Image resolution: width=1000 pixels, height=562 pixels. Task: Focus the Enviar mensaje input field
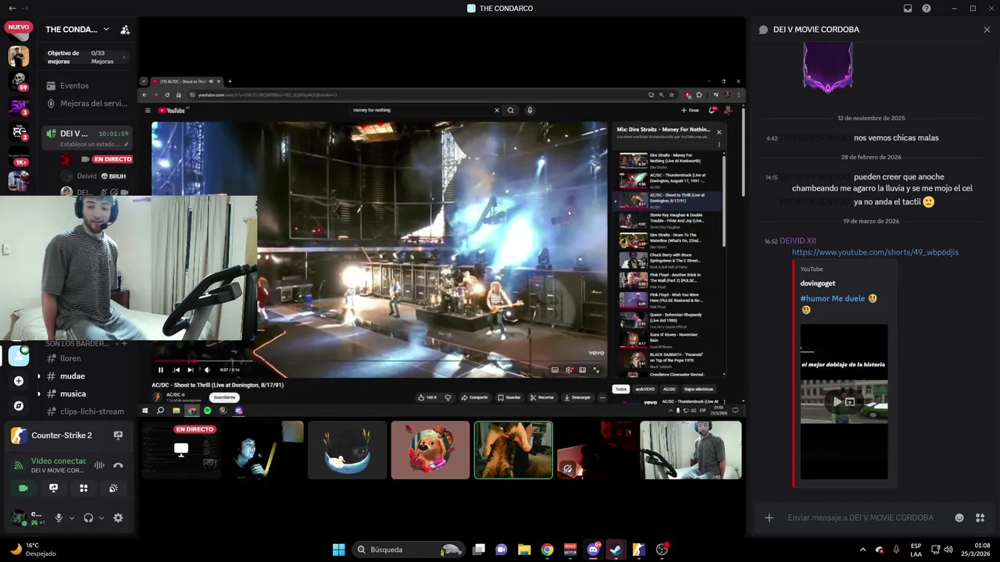pos(860,518)
